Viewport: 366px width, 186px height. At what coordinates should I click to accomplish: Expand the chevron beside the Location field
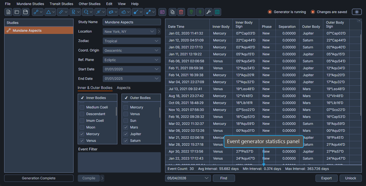pyautogui.click(x=159, y=32)
